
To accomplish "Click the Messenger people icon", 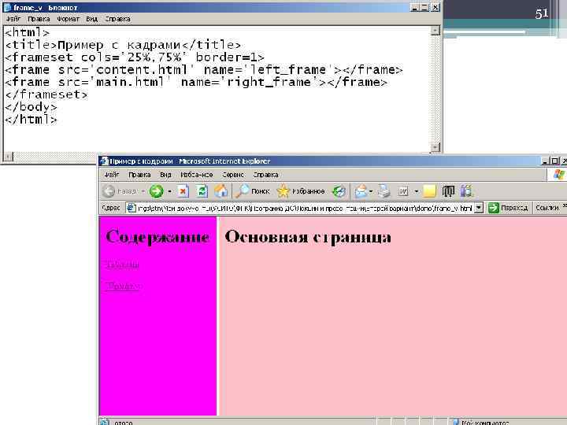I will pos(466,190).
